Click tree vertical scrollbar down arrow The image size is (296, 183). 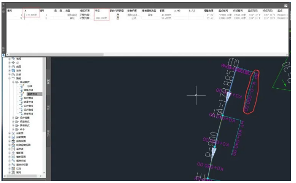coord(44,173)
